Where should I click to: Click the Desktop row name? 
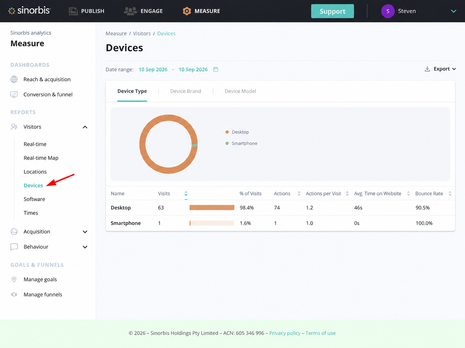tap(121, 208)
